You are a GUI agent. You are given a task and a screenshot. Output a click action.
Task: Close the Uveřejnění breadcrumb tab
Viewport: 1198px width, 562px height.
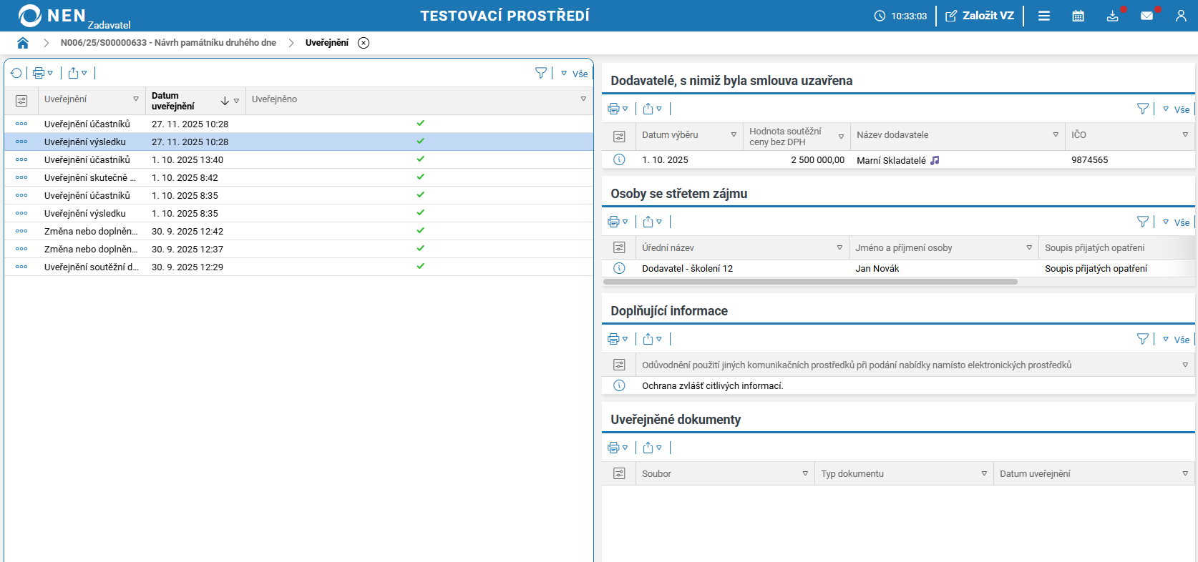pyautogui.click(x=364, y=43)
